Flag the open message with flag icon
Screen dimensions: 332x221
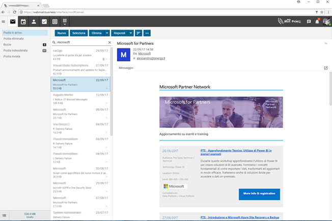pyautogui.click(x=326, y=44)
